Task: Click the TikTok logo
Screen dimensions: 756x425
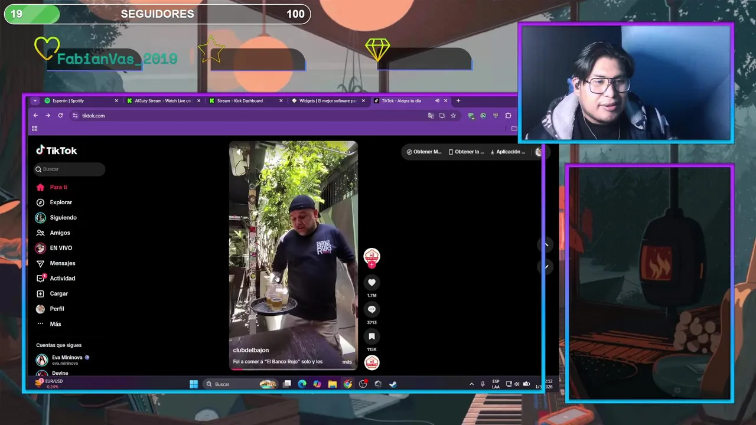Action: [57, 151]
